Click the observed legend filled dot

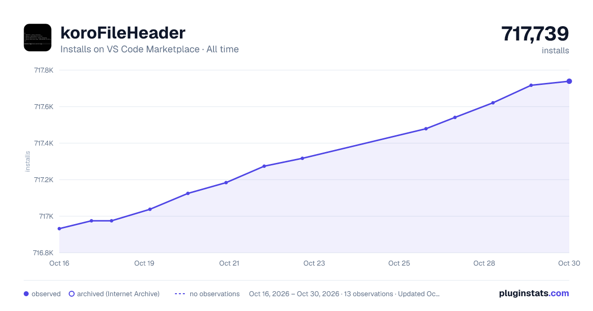pos(26,294)
